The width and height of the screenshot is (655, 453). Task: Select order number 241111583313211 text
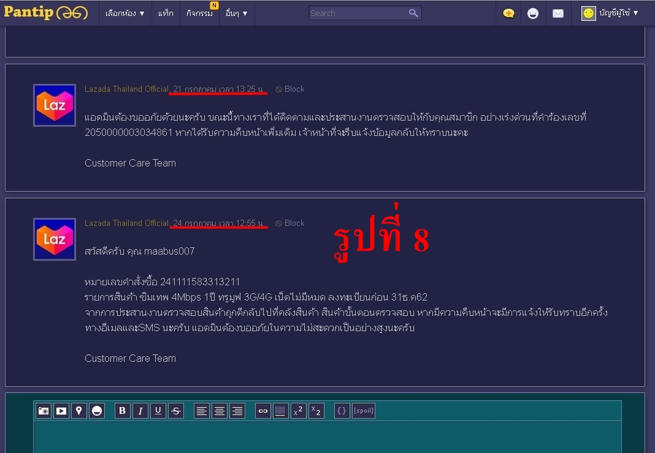pyautogui.click(x=200, y=282)
